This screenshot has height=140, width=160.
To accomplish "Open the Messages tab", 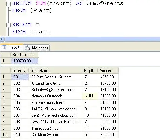I will click(x=36, y=48).
